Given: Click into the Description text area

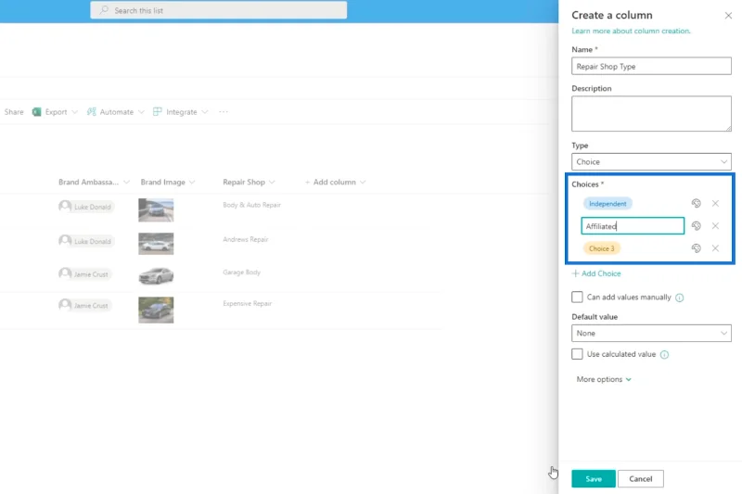Looking at the screenshot, I should [x=651, y=113].
